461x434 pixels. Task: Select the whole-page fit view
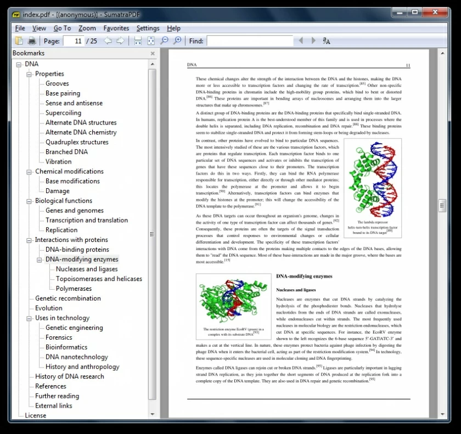(150, 41)
